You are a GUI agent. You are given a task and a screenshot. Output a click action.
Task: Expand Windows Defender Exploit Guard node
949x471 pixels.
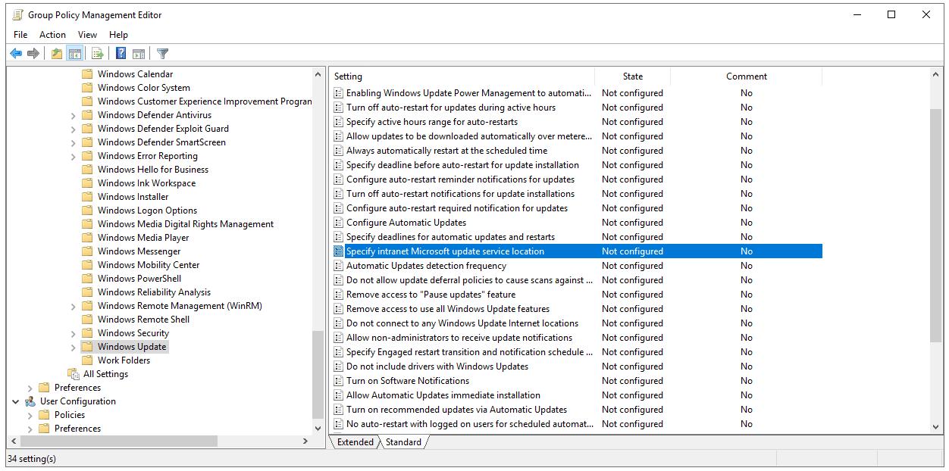74,129
